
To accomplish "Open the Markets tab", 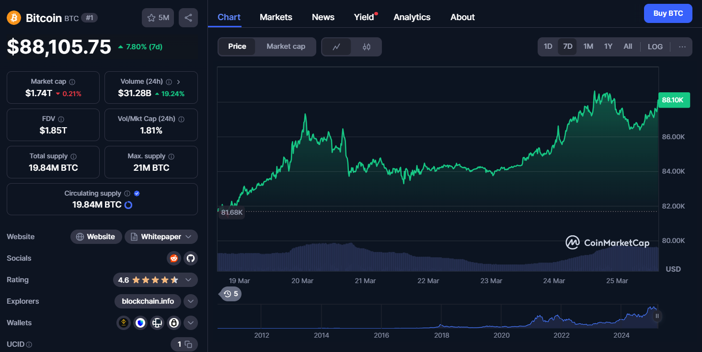I will pyautogui.click(x=276, y=17).
